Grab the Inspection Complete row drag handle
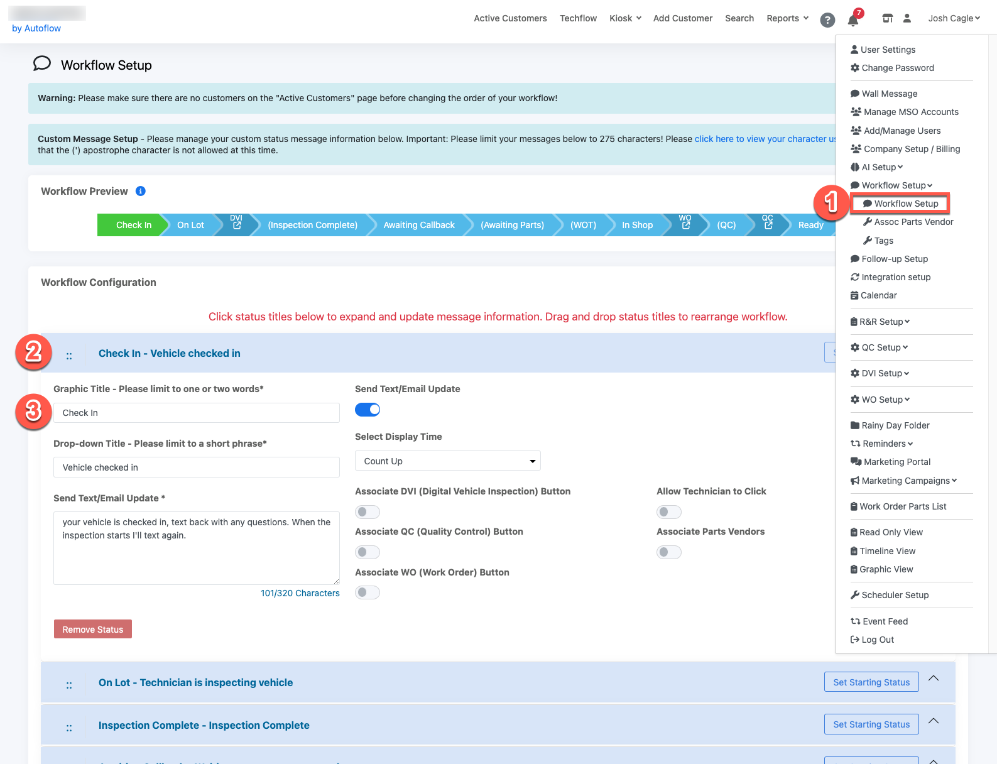The height and width of the screenshot is (764, 997). (x=69, y=728)
